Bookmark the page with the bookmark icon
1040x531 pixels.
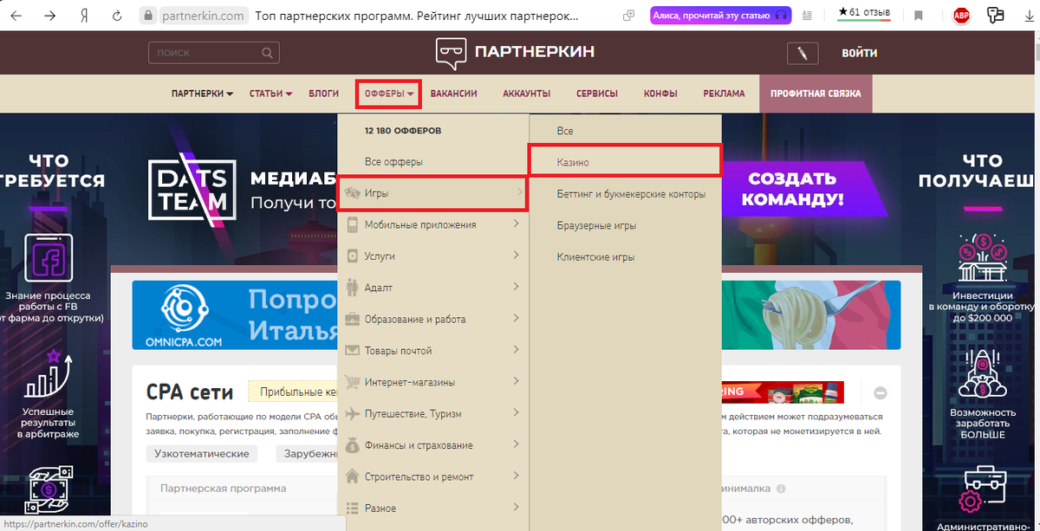pos(919,16)
